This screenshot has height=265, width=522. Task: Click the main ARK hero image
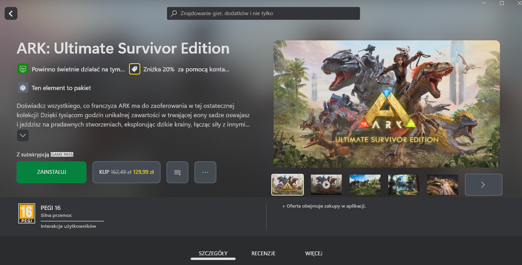pos(387,104)
